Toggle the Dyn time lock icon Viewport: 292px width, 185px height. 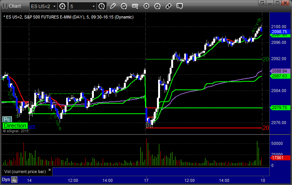pos(14,180)
